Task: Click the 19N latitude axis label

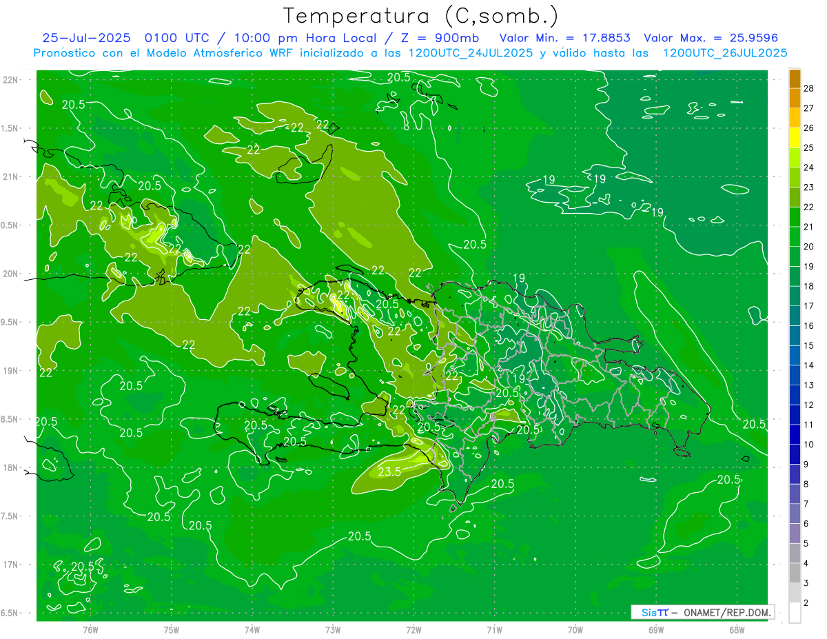Action: point(10,371)
